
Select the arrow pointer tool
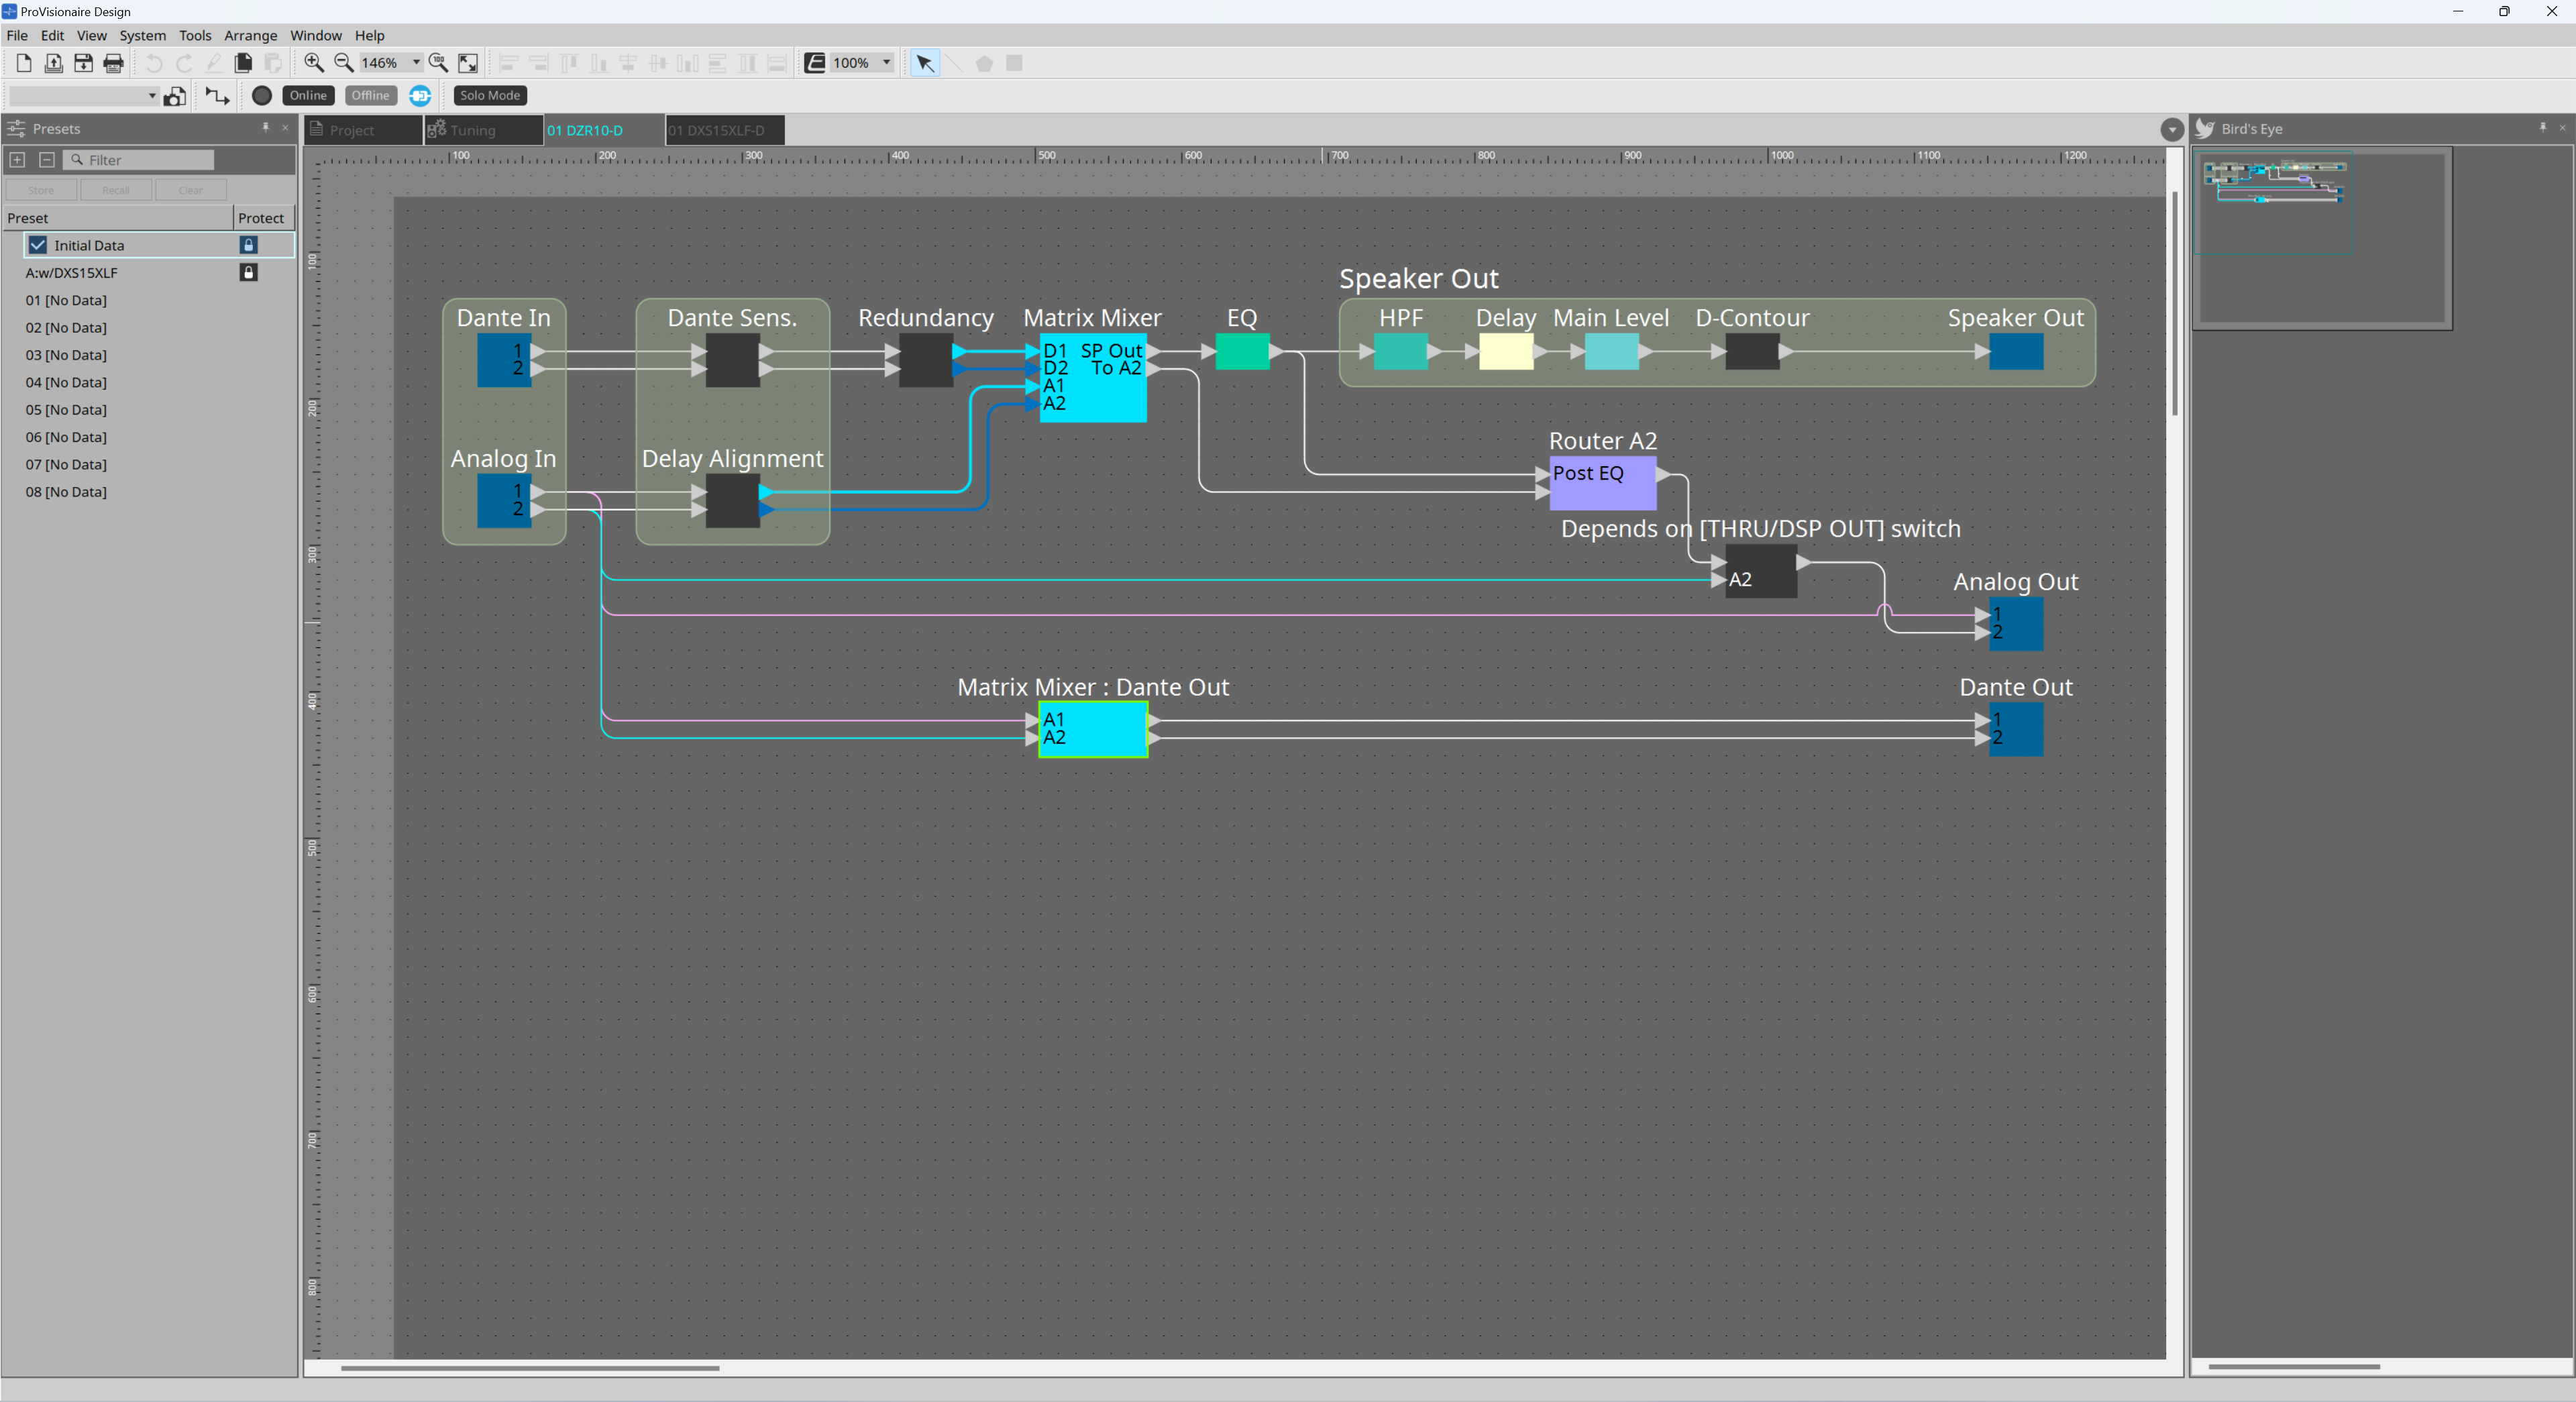coord(925,63)
